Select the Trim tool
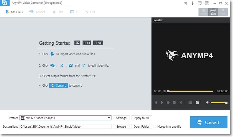This screenshot has width=233, height=137. tap(58, 12)
